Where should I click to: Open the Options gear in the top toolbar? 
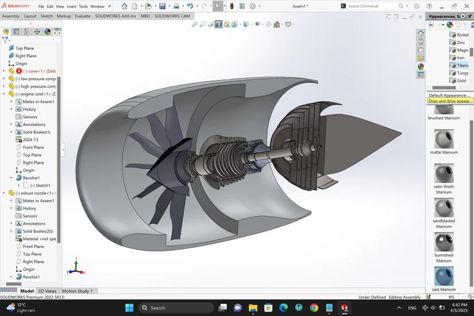pos(252,6)
